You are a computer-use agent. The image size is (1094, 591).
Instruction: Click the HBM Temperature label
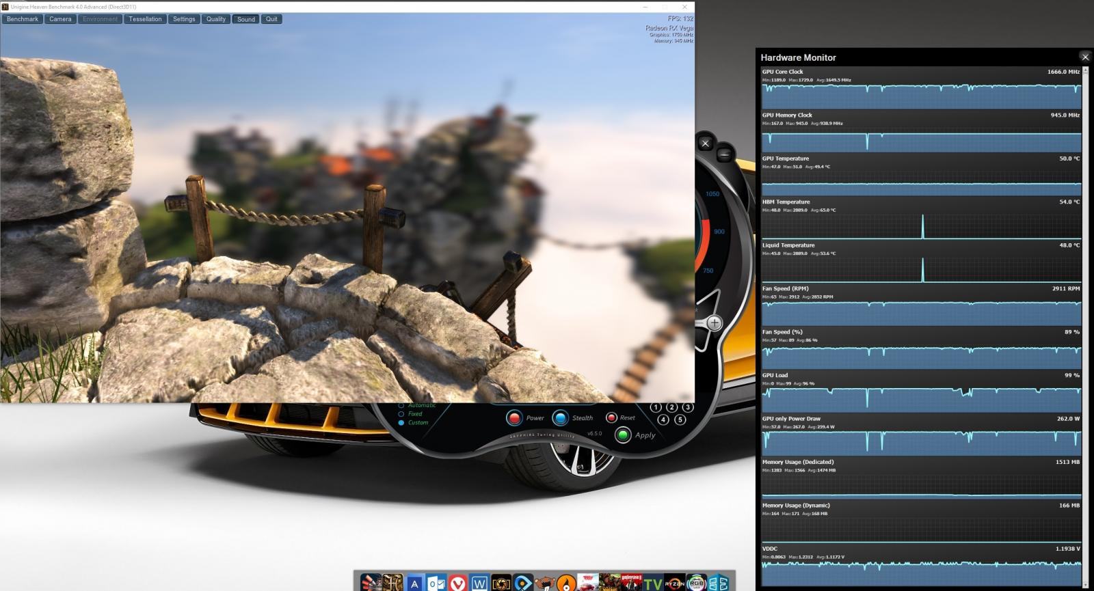786,202
